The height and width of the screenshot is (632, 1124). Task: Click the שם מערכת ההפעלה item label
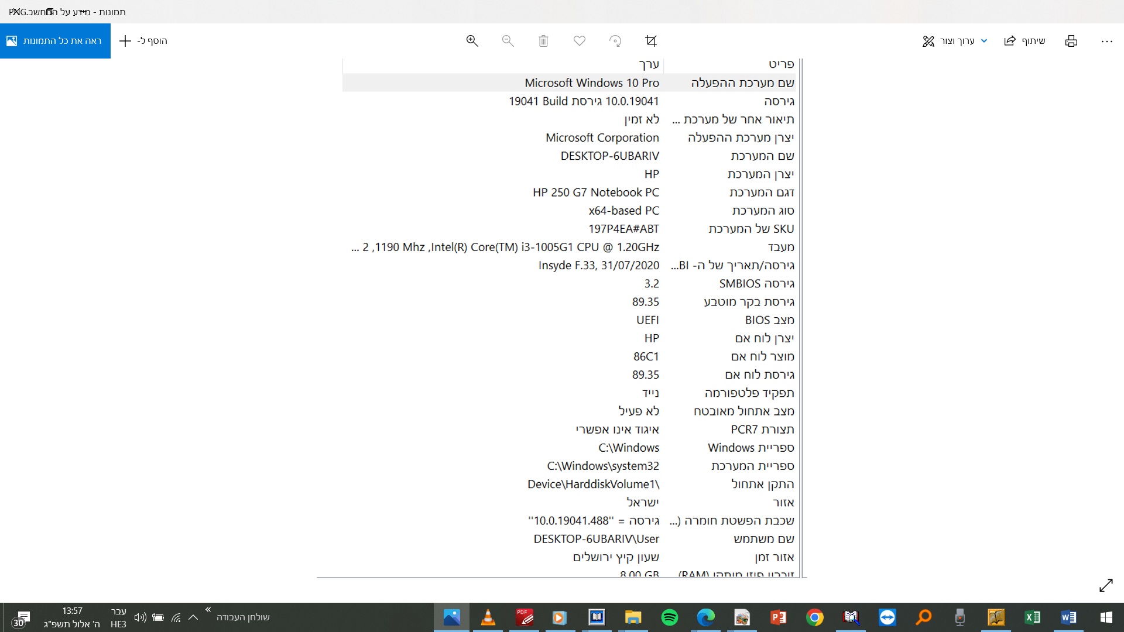pos(742,83)
